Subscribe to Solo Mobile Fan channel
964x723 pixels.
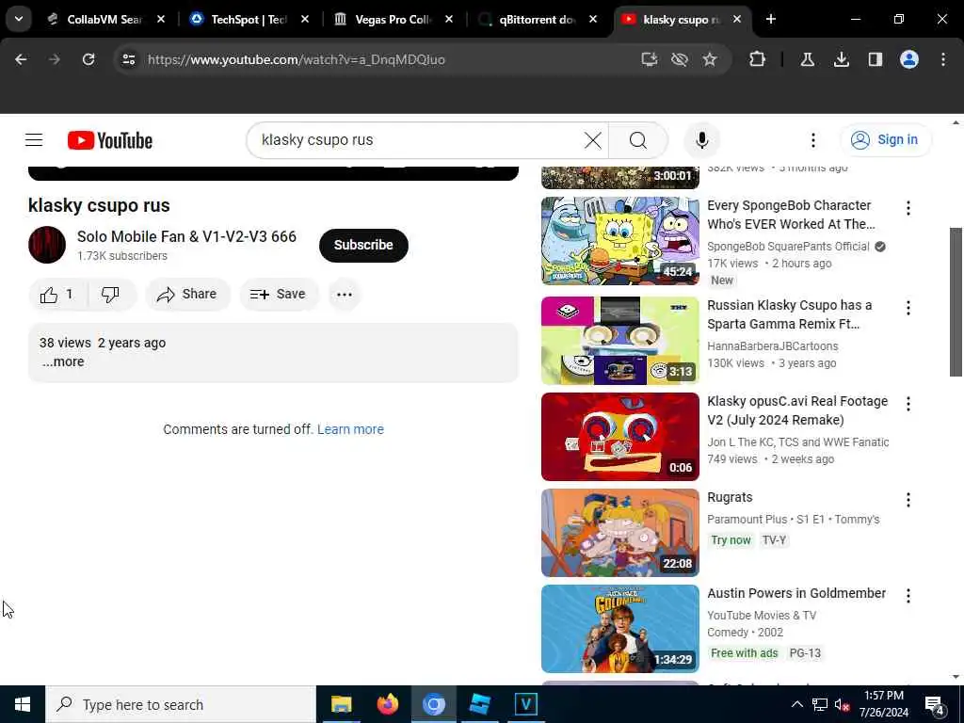click(x=363, y=246)
